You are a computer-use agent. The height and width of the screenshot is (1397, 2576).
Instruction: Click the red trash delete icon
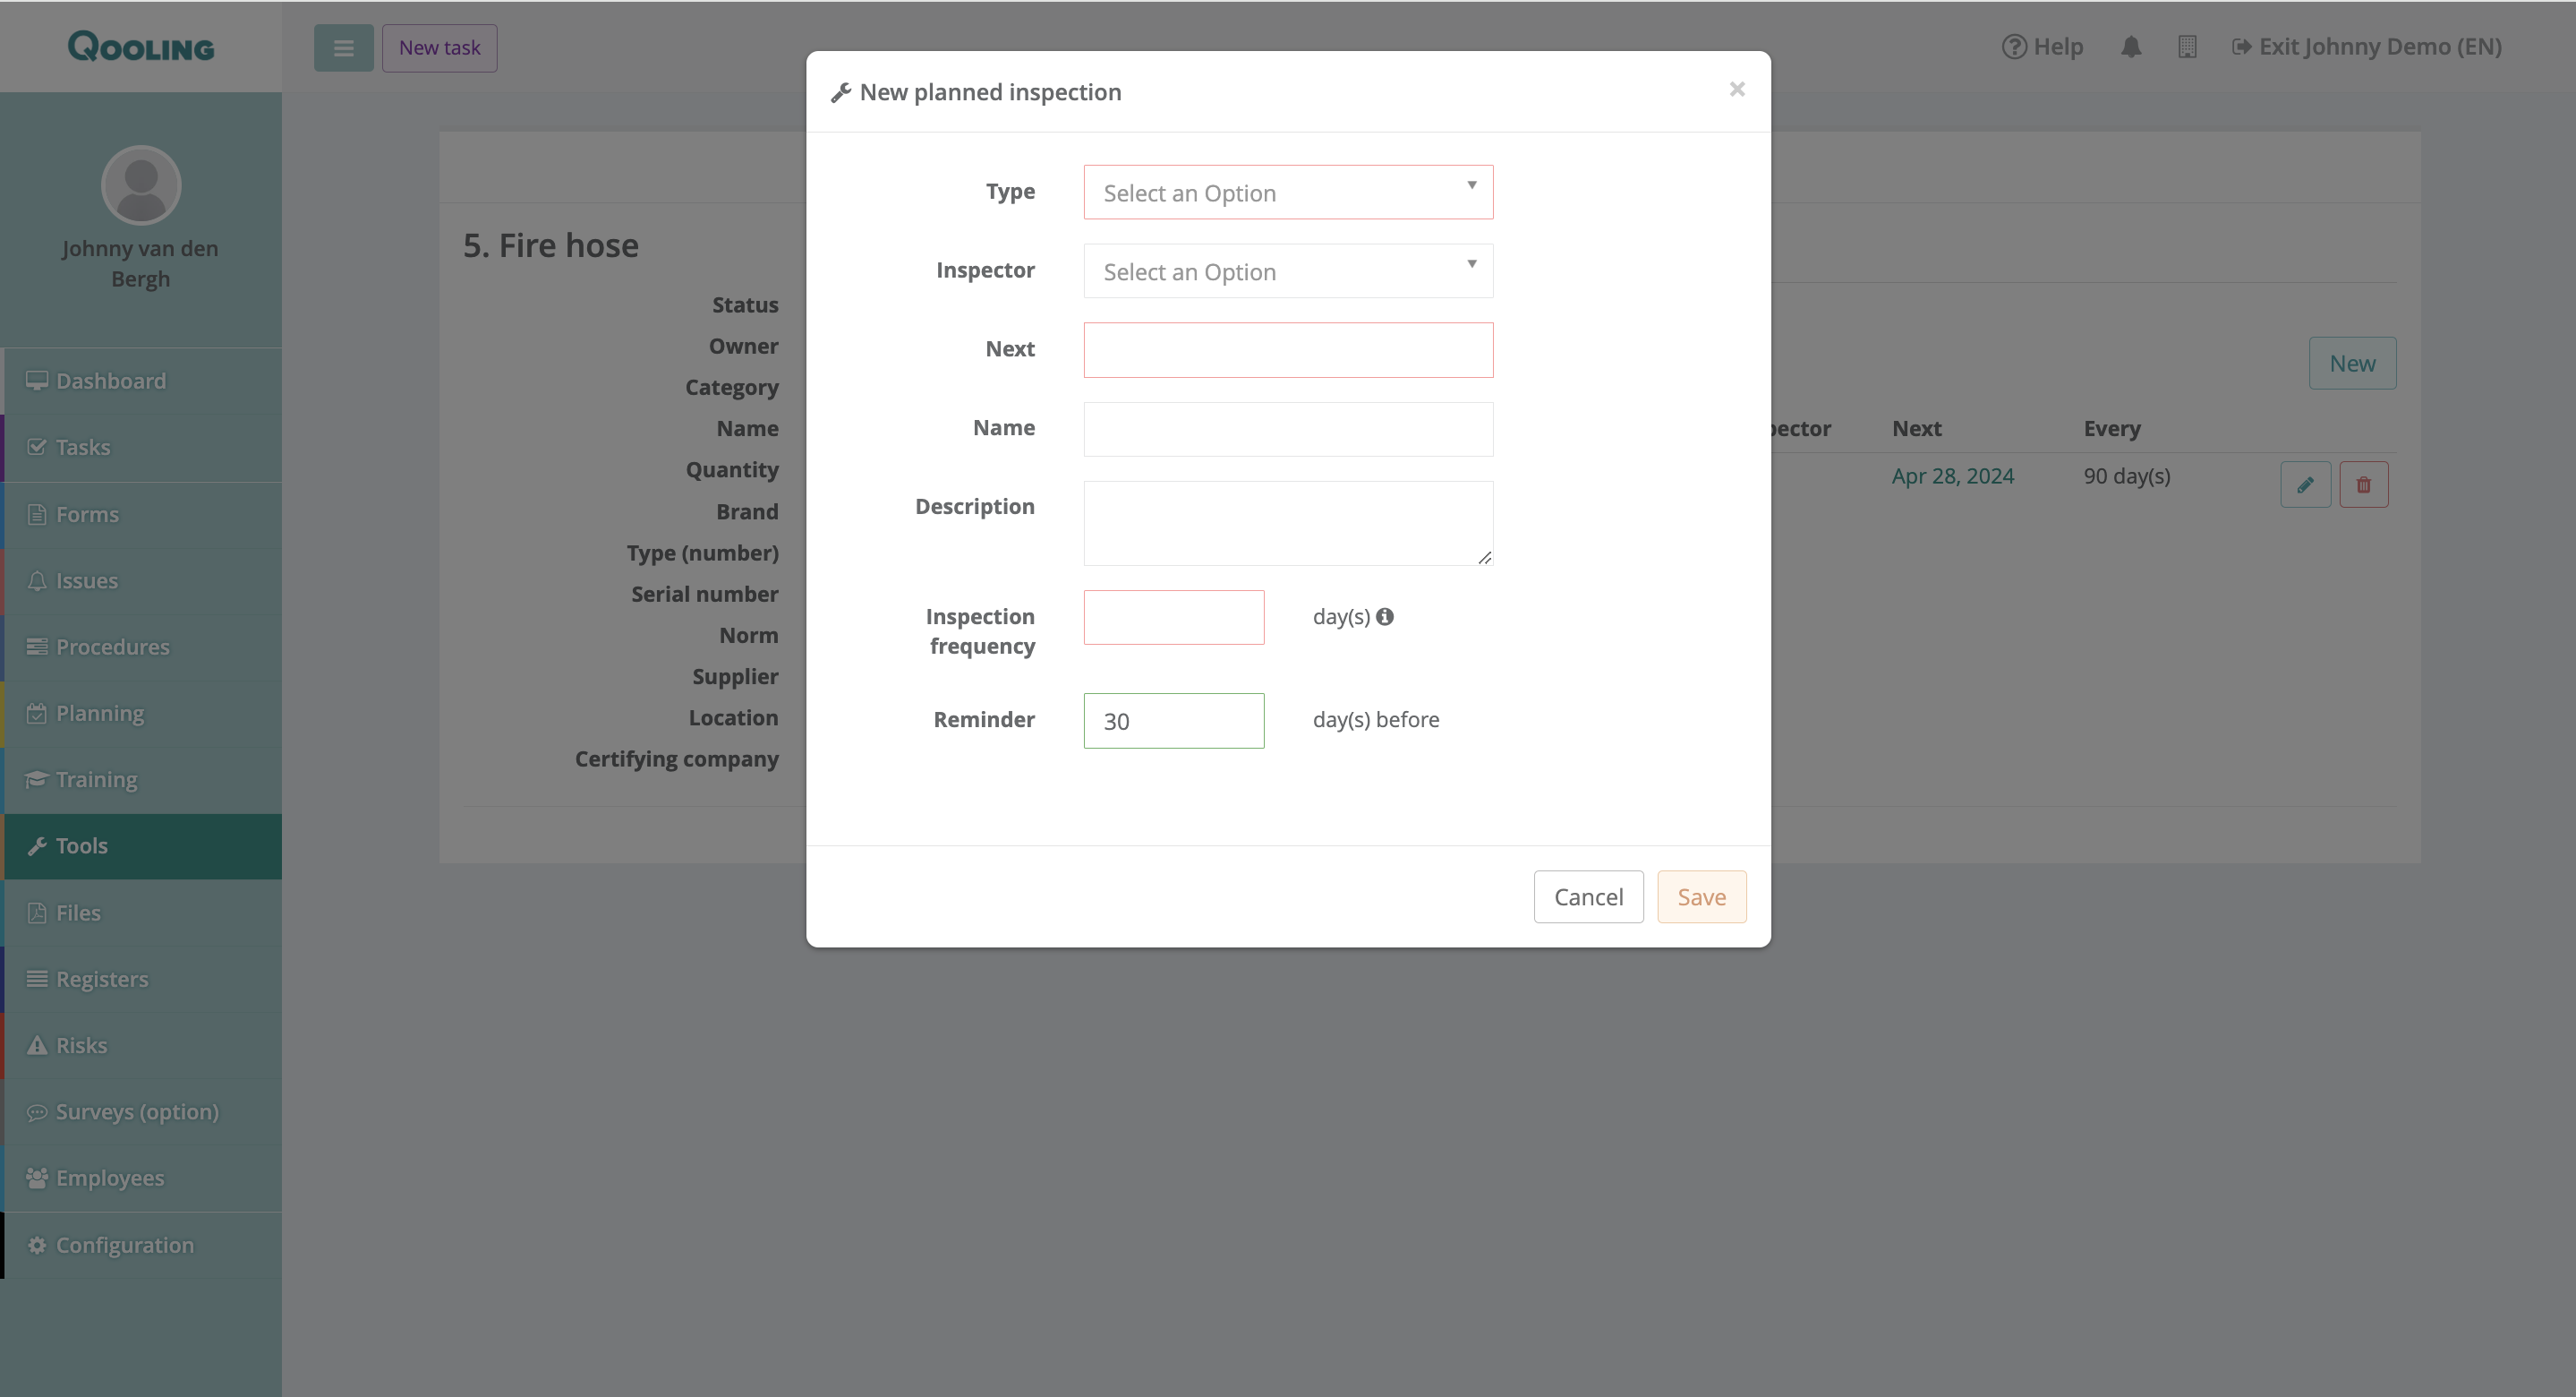point(2363,484)
